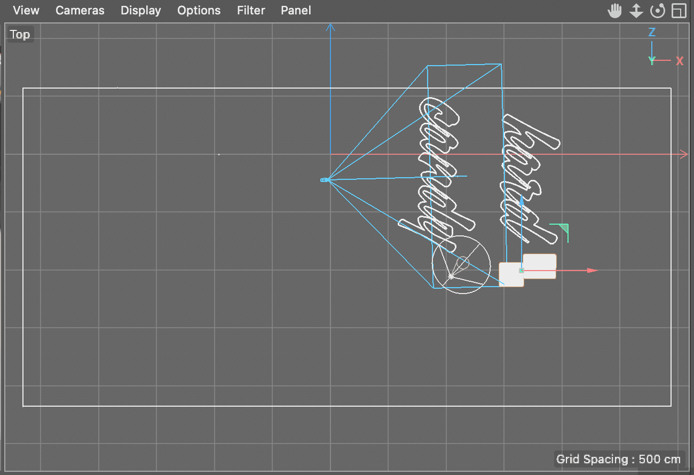Image resolution: width=694 pixels, height=475 pixels.
Task: Open the Display menu
Action: pos(140,10)
